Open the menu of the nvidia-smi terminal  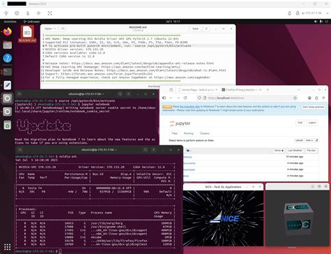click(154, 149)
